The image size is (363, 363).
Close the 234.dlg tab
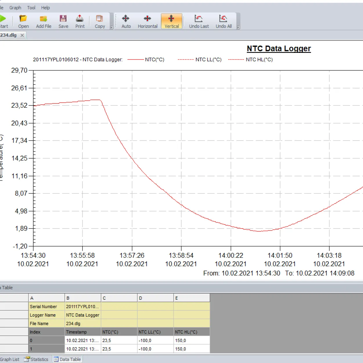pyautogui.click(x=22, y=35)
